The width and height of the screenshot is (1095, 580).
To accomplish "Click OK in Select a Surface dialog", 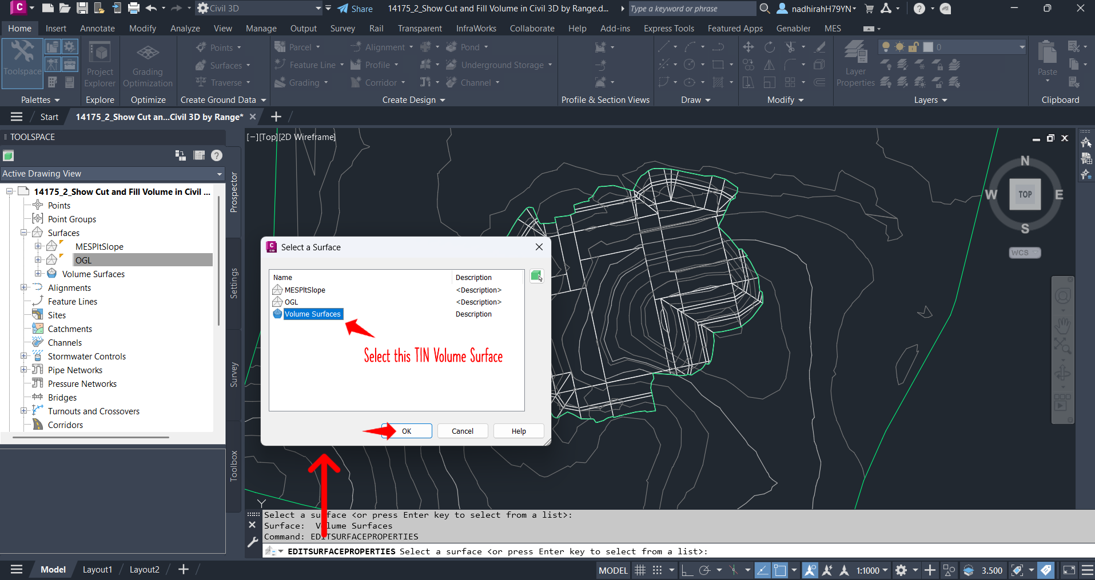I will [x=407, y=430].
